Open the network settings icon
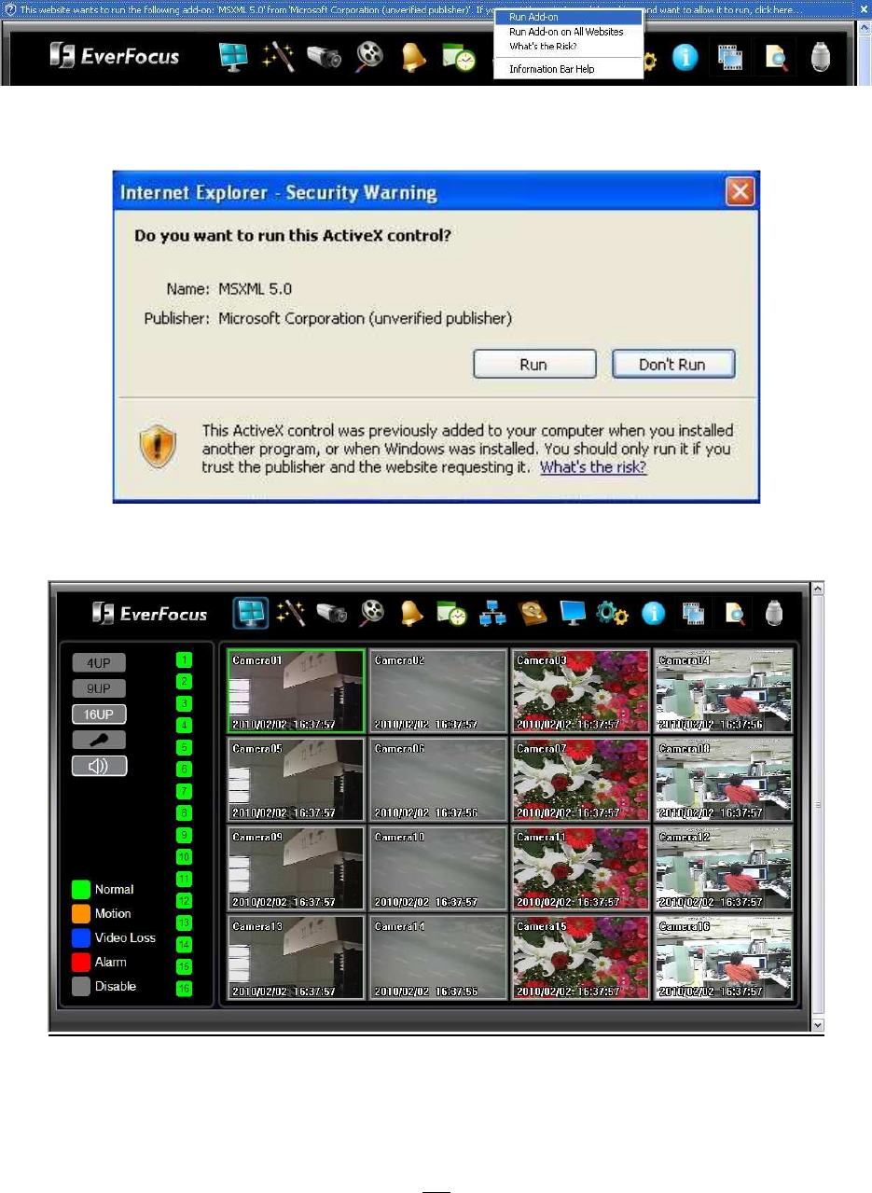This screenshot has width=872, height=1193. 492,613
